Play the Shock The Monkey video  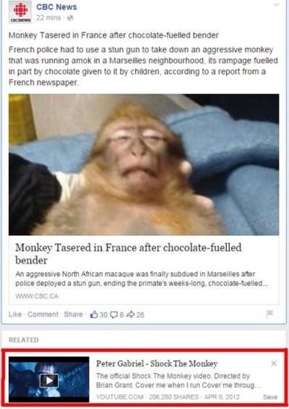click(x=49, y=380)
